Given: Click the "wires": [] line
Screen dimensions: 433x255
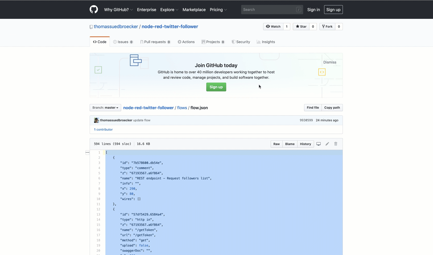Looking at the screenshot, I should pyautogui.click(x=130, y=199).
